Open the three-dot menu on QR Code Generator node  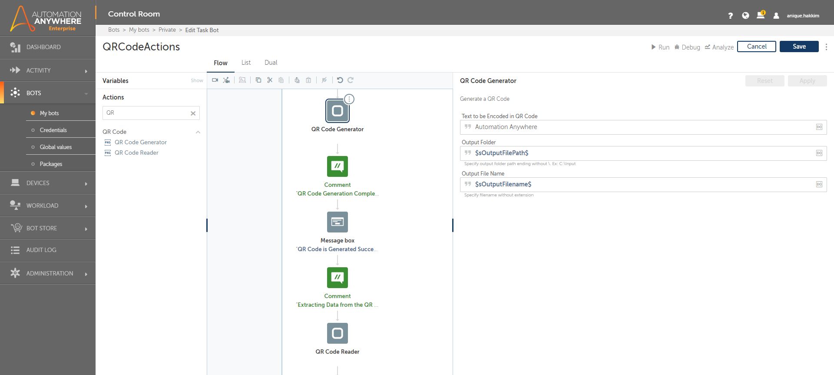tap(349, 100)
